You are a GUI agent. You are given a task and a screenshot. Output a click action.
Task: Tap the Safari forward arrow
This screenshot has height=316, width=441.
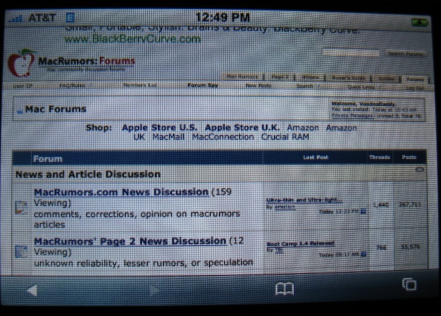154,290
